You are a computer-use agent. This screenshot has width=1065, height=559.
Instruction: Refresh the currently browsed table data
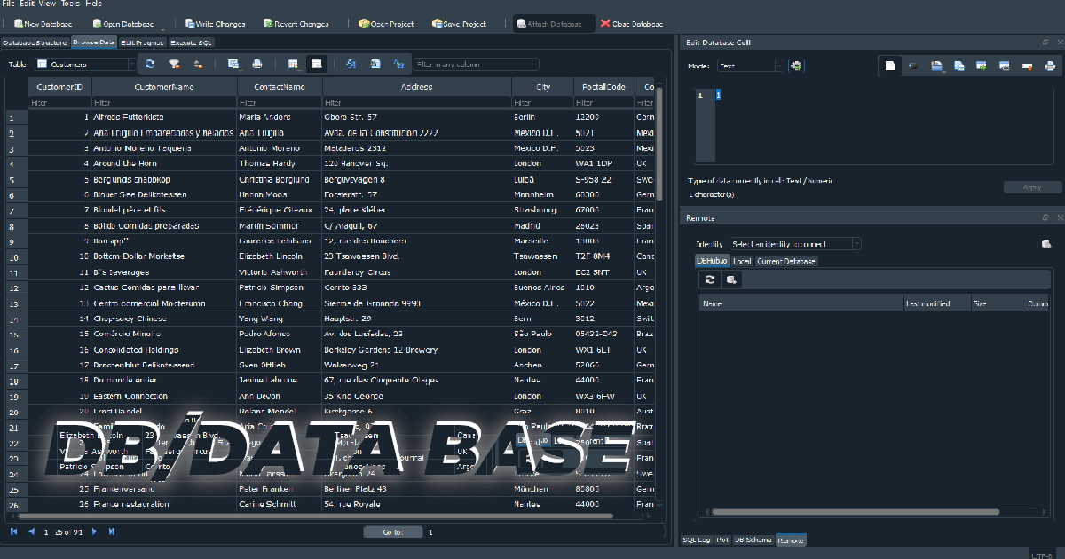click(149, 64)
